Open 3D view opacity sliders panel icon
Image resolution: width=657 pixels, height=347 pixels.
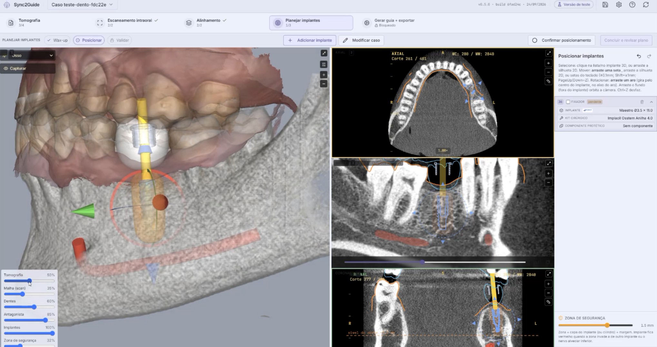pos(324,65)
